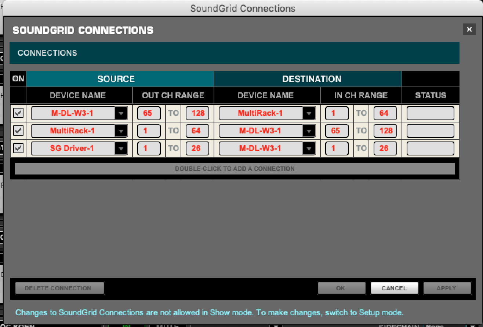Open source device dropdown showing MultiRack-1
483x327 pixels.
pyautogui.click(x=79, y=131)
